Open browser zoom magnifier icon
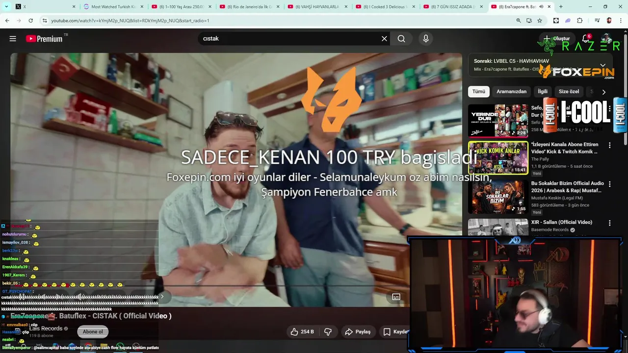The image size is (628, 353). coord(519,21)
